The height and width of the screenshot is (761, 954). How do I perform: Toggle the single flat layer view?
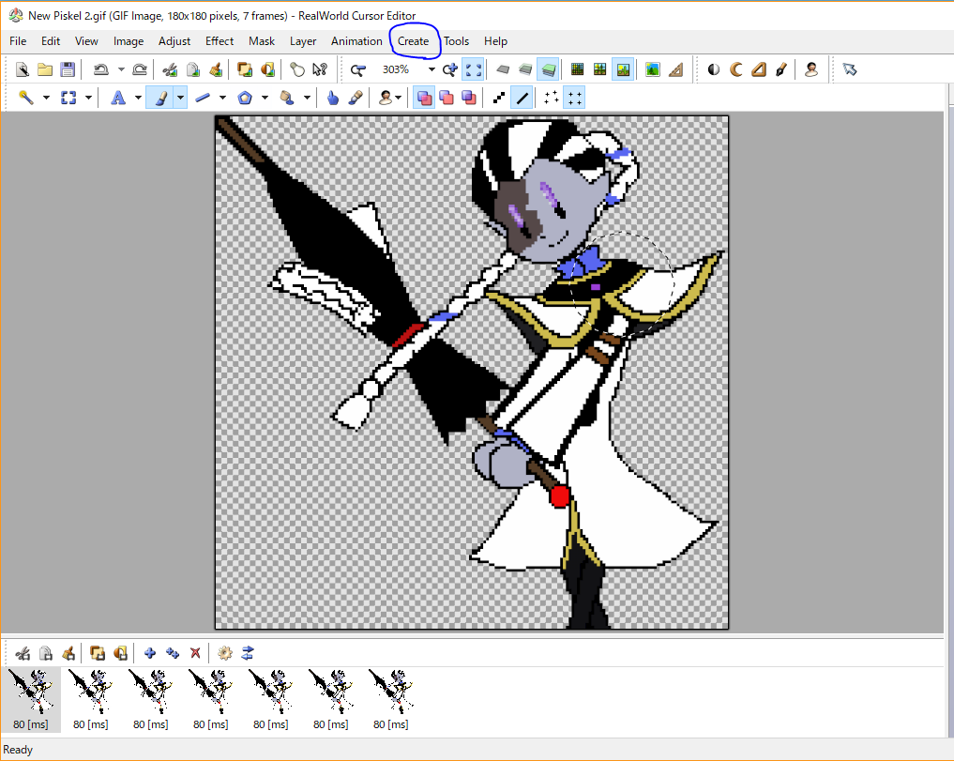click(503, 69)
